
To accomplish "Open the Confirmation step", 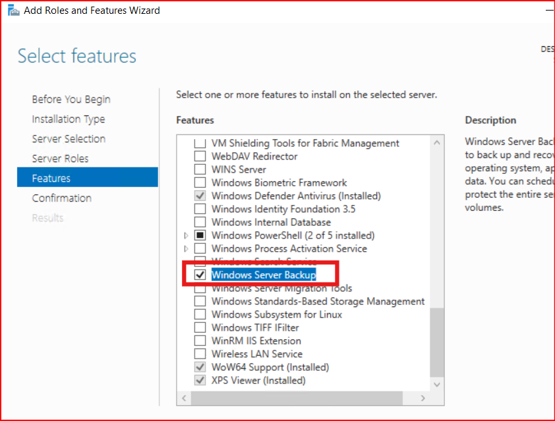I will click(x=62, y=198).
